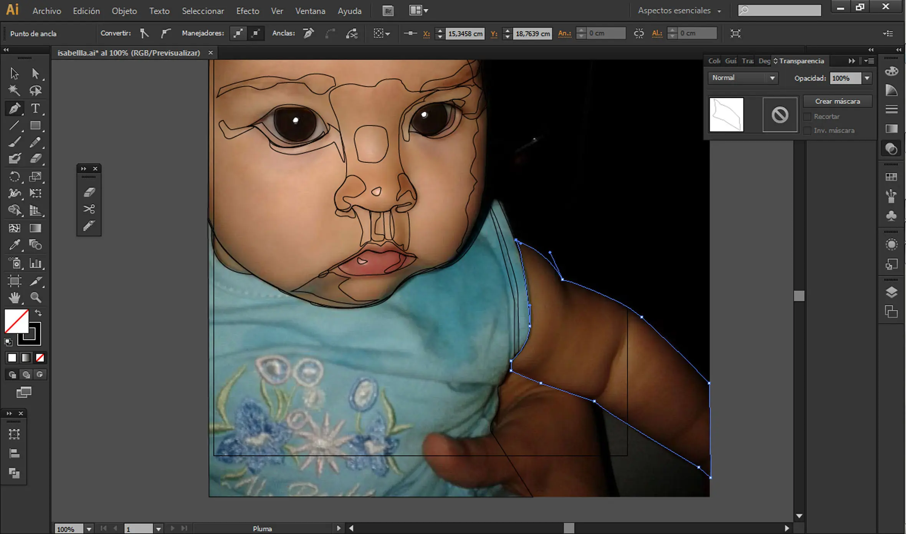Screen dimensions: 906x534
Task: Convert anchor point to corner
Action: (144, 33)
